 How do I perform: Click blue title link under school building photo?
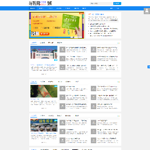click(43, 65)
